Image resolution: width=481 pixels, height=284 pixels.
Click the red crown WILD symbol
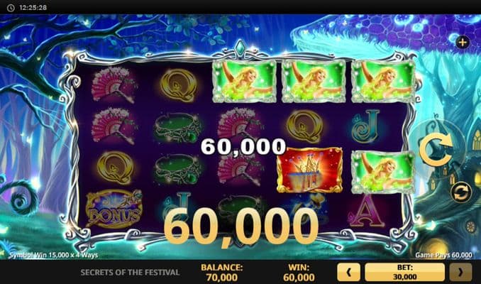310,170
